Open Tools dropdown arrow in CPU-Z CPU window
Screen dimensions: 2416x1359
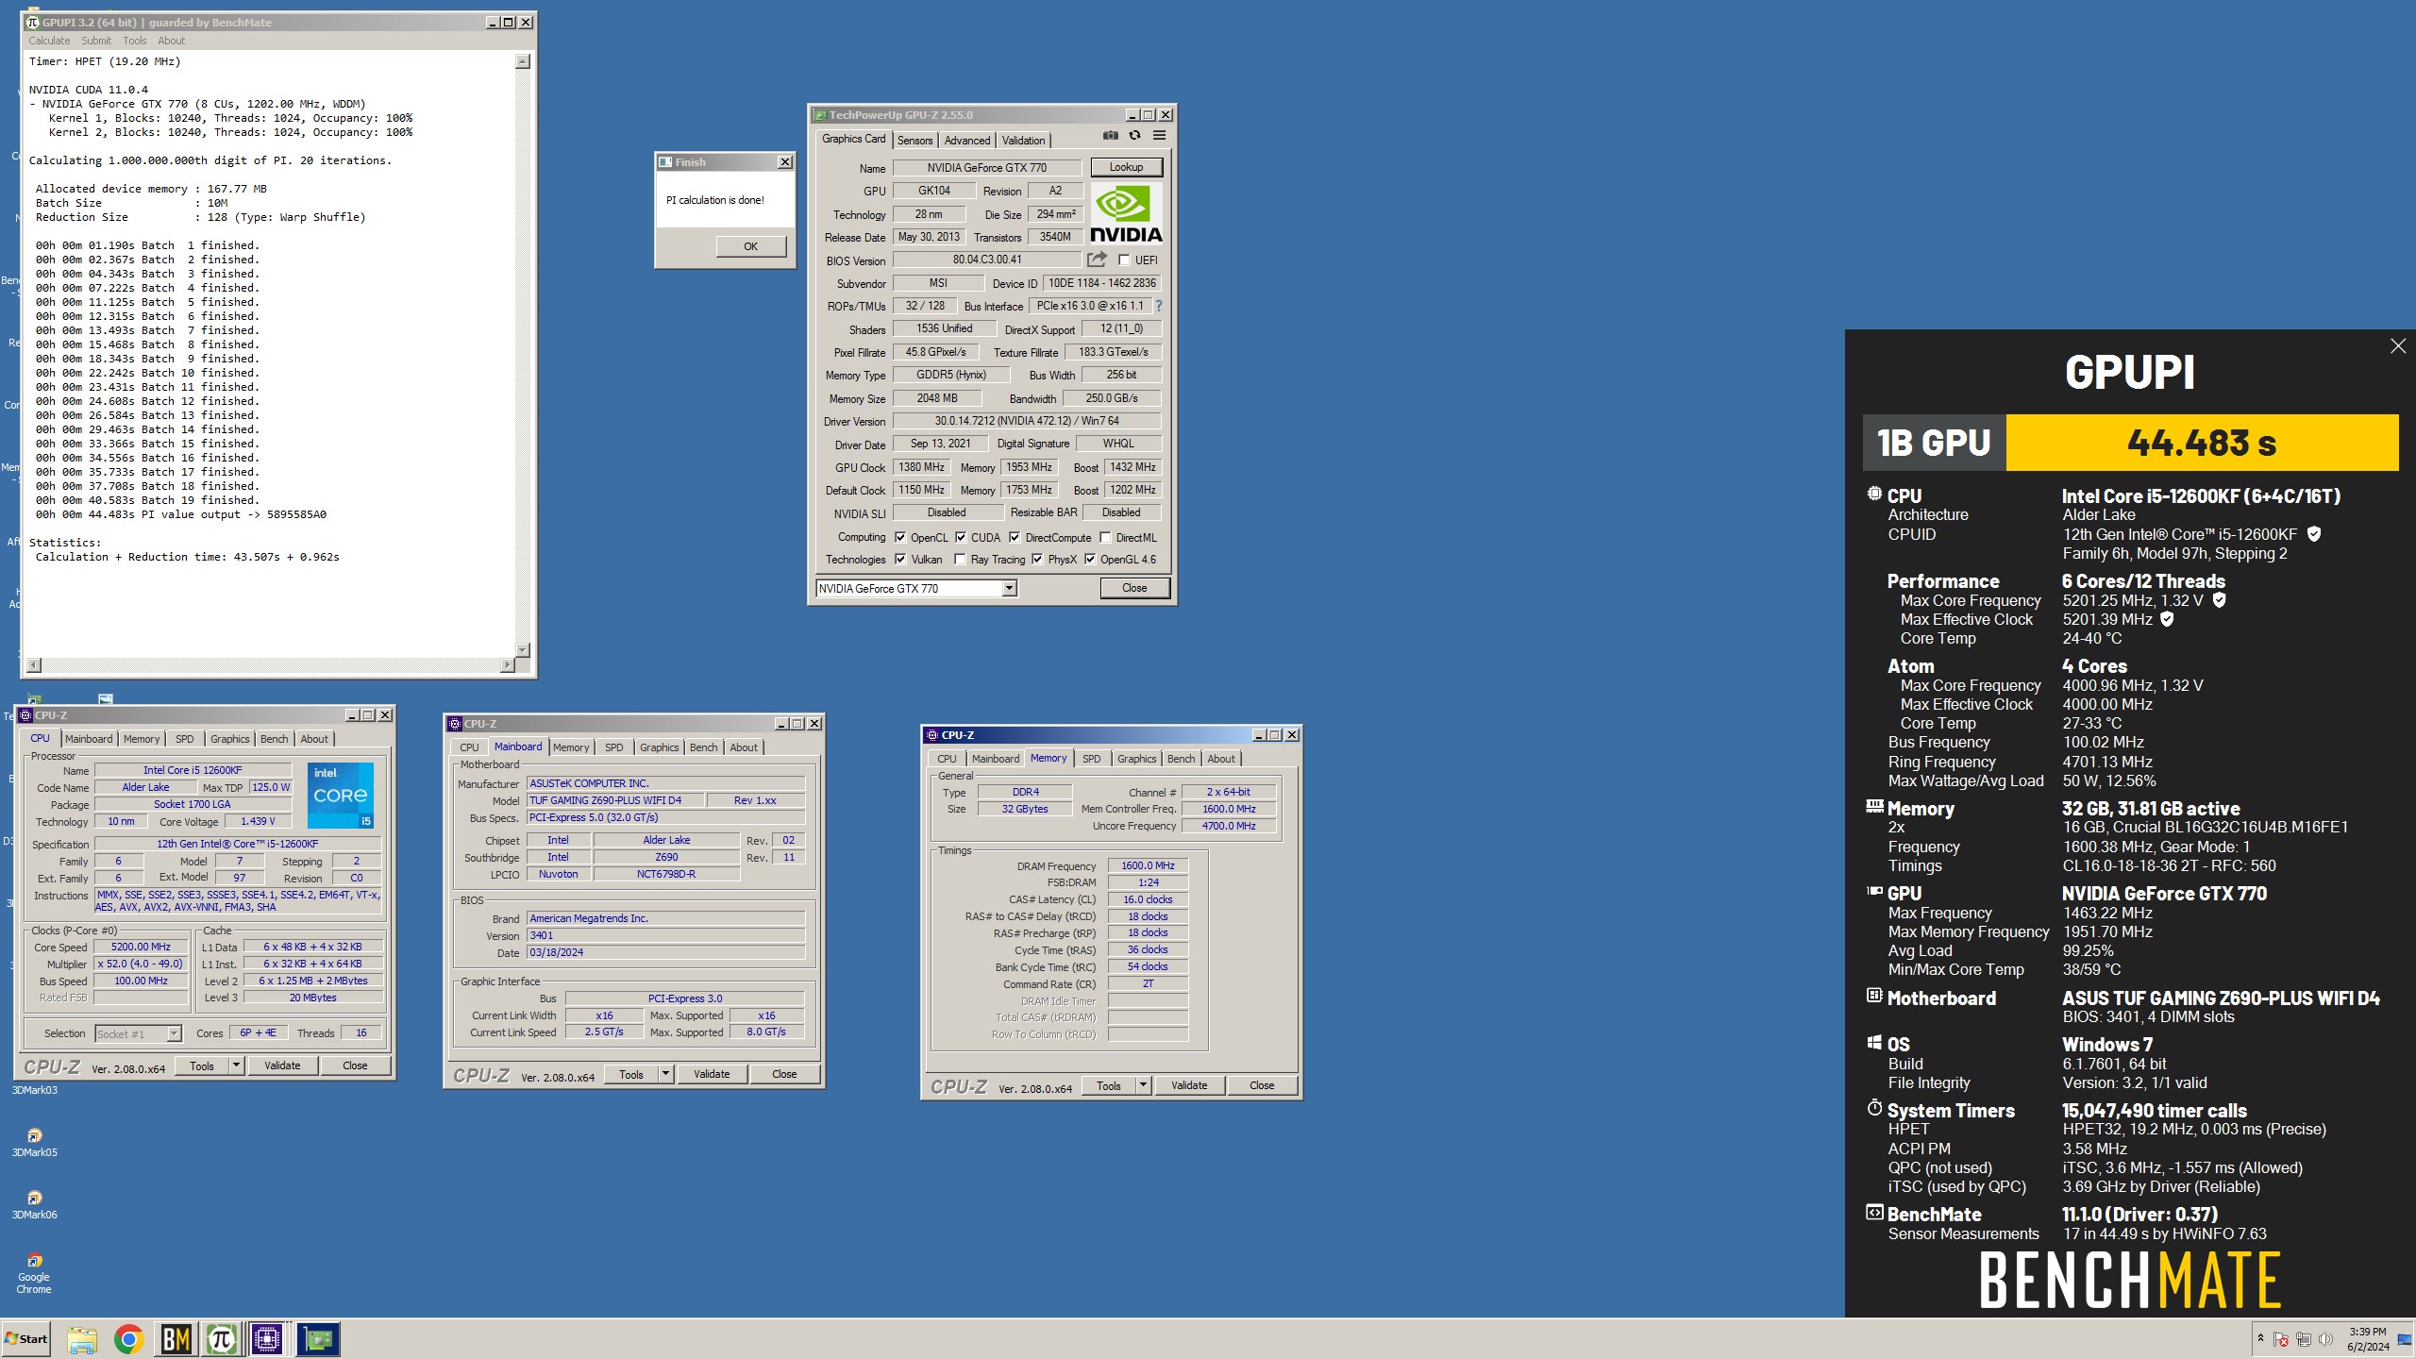[x=236, y=1065]
